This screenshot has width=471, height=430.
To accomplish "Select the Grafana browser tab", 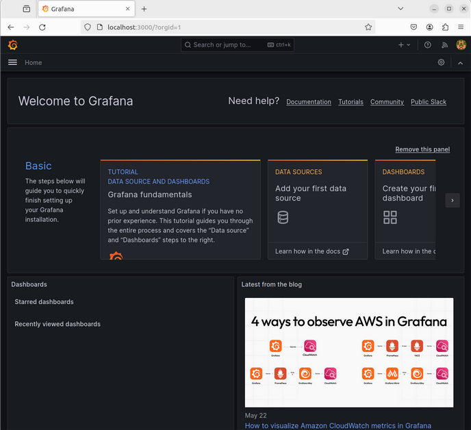I will pyautogui.click(x=86, y=9).
